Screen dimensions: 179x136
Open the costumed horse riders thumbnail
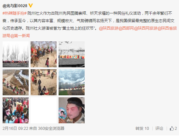click(44, 54)
